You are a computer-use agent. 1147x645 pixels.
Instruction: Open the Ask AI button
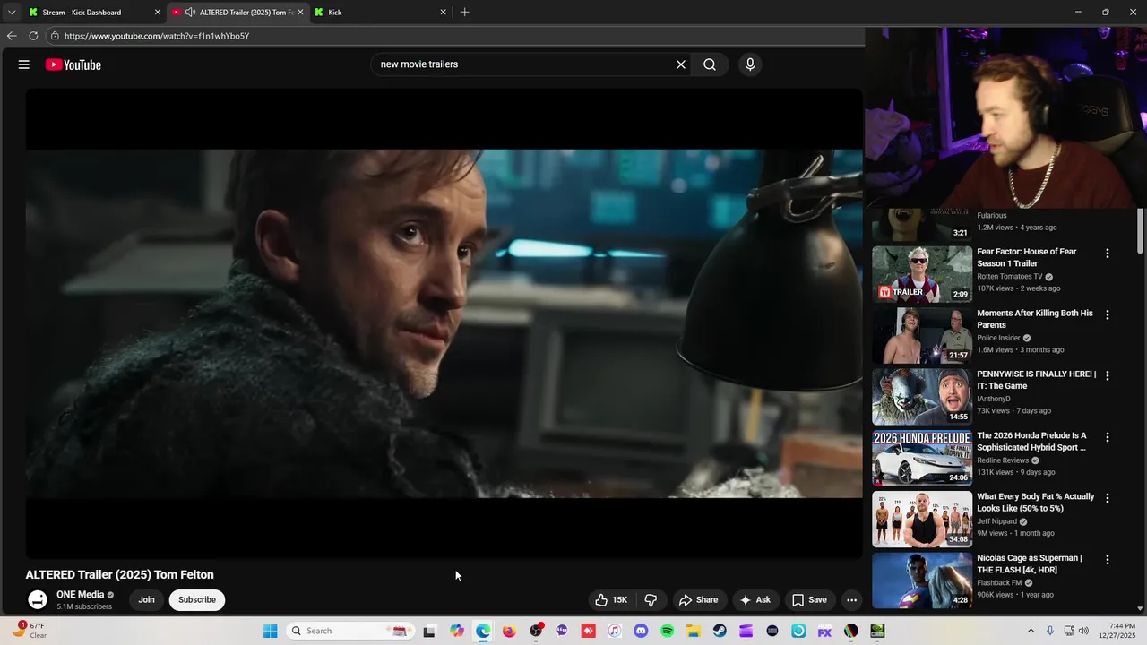tap(755, 600)
